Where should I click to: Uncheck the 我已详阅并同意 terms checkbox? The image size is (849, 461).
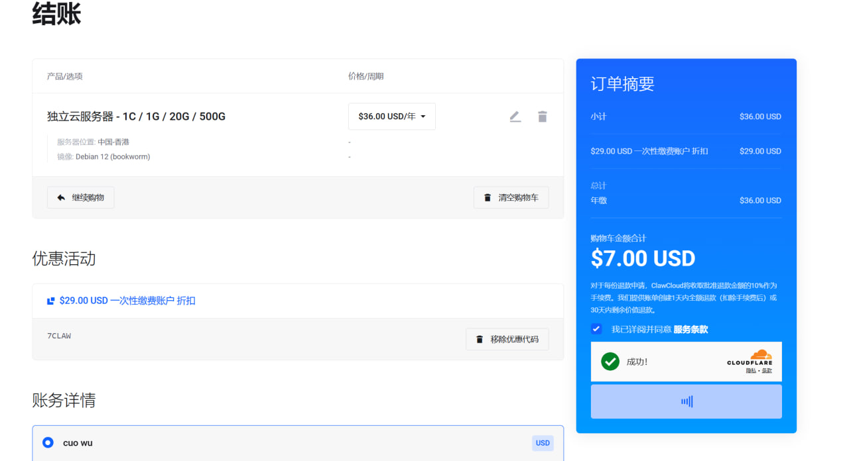click(596, 329)
